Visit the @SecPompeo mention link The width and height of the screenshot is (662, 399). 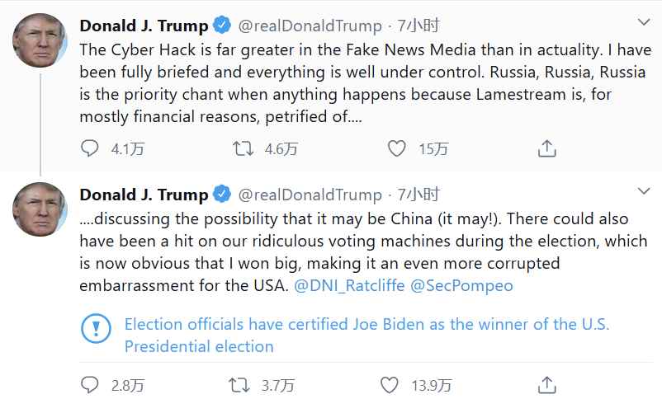461,286
